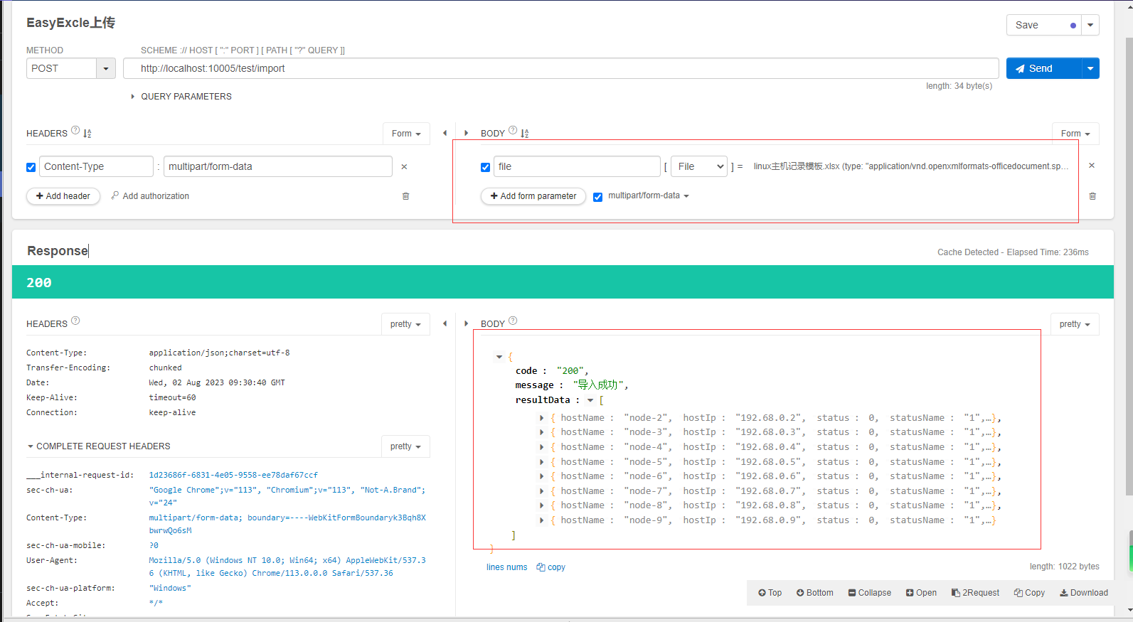Expand the node-6 JSON entry
The width and height of the screenshot is (1133, 622).
coord(542,476)
